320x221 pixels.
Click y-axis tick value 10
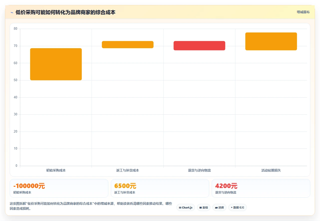pos(15,149)
